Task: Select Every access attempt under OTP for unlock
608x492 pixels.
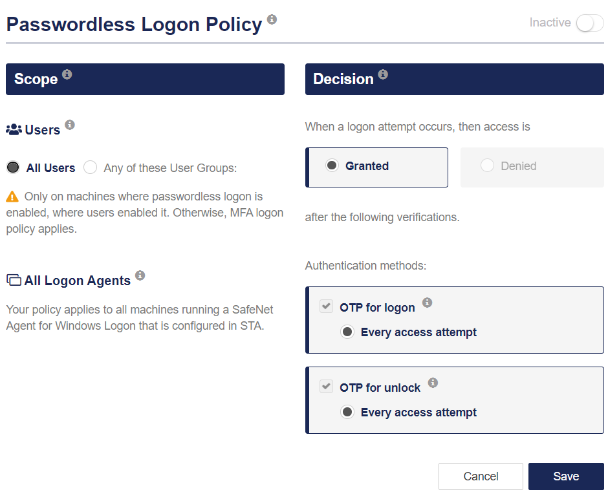Action: coord(347,411)
